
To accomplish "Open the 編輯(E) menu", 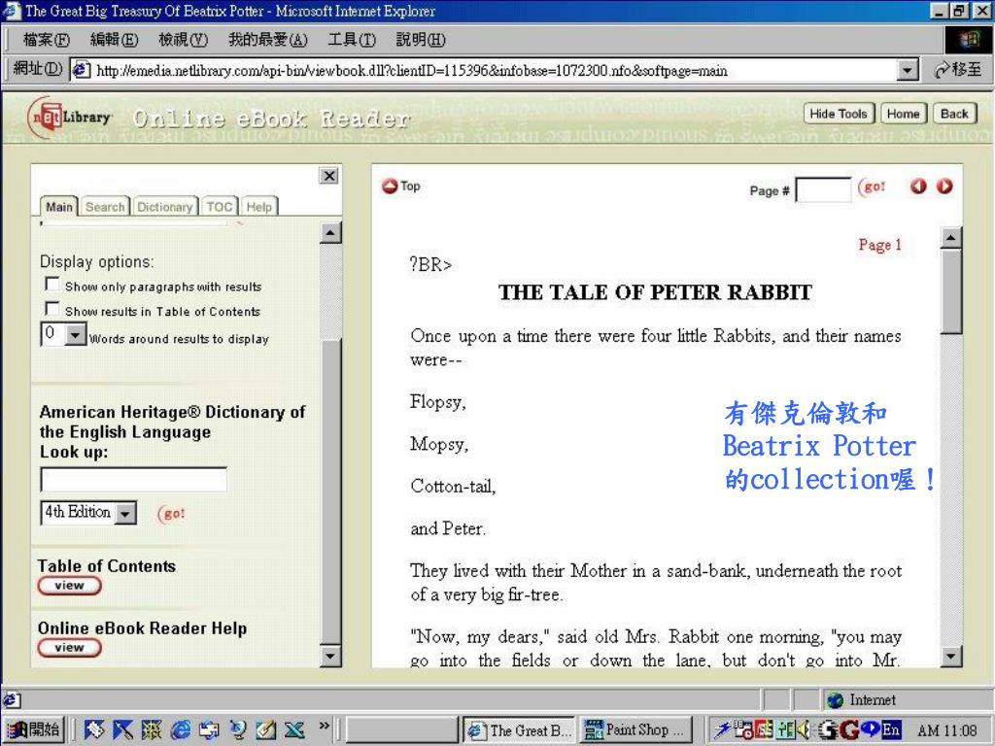I will 115,40.
